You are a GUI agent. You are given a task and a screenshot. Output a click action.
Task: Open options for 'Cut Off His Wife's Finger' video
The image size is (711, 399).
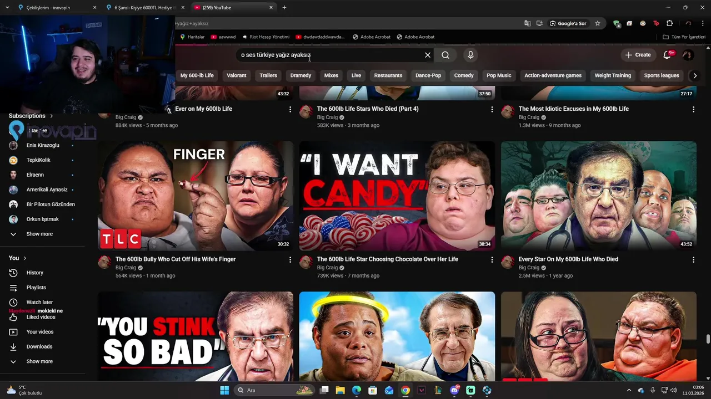[x=290, y=260]
